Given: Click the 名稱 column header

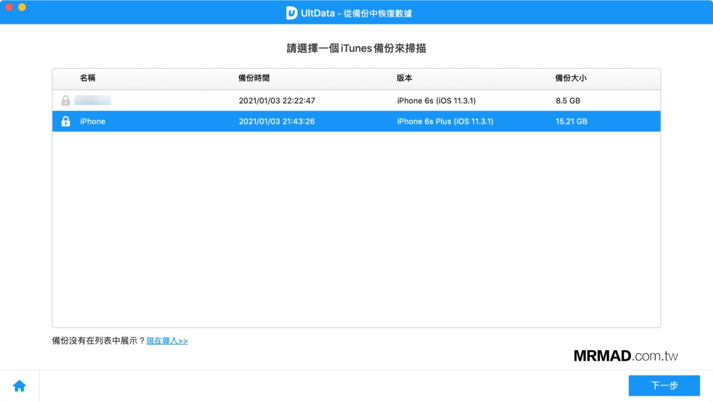Looking at the screenshot, I should click(87, 78).
